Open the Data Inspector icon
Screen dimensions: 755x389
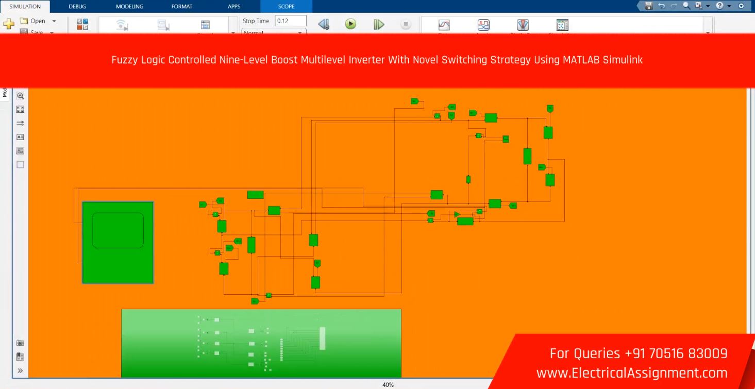tap(444, 25)
